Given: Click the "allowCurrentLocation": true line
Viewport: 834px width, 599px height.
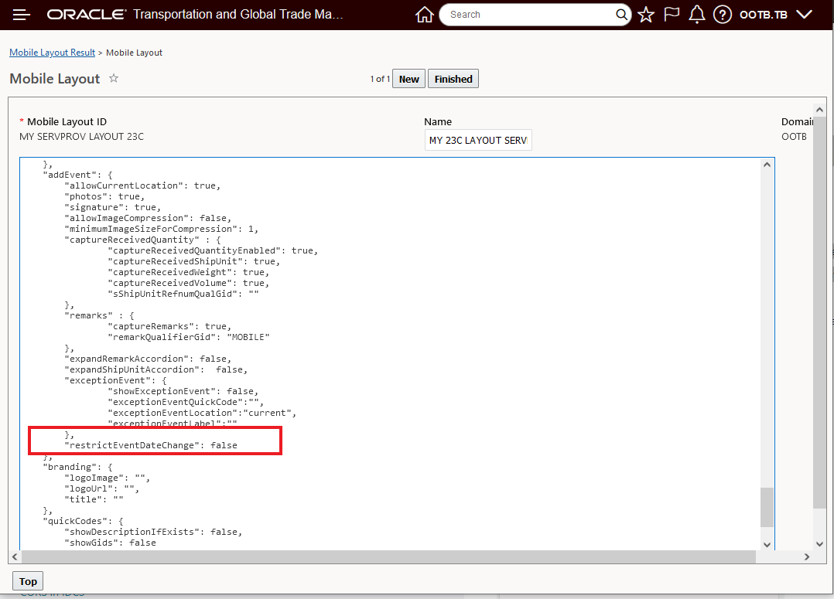Looking at the screenshot, I should coord(142,185).
